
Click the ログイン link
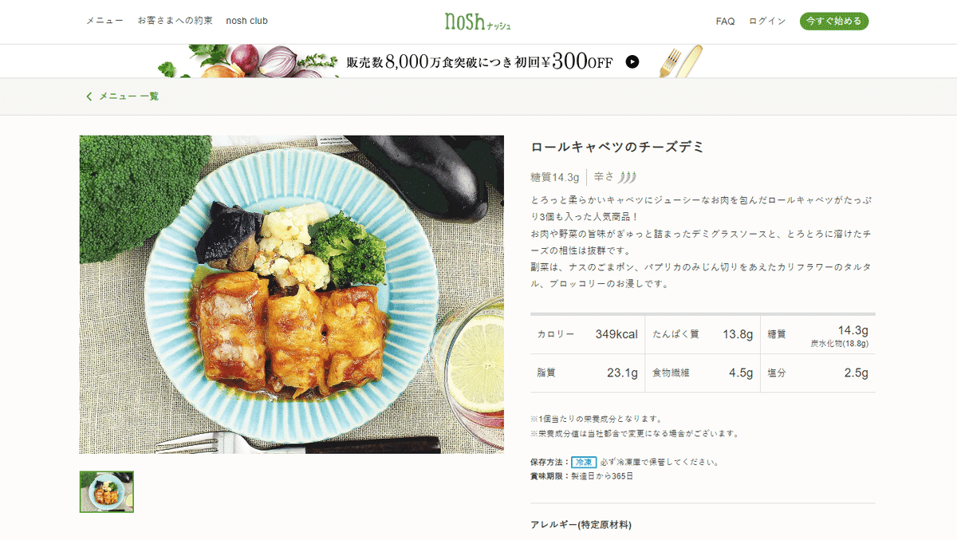point(767,22)
